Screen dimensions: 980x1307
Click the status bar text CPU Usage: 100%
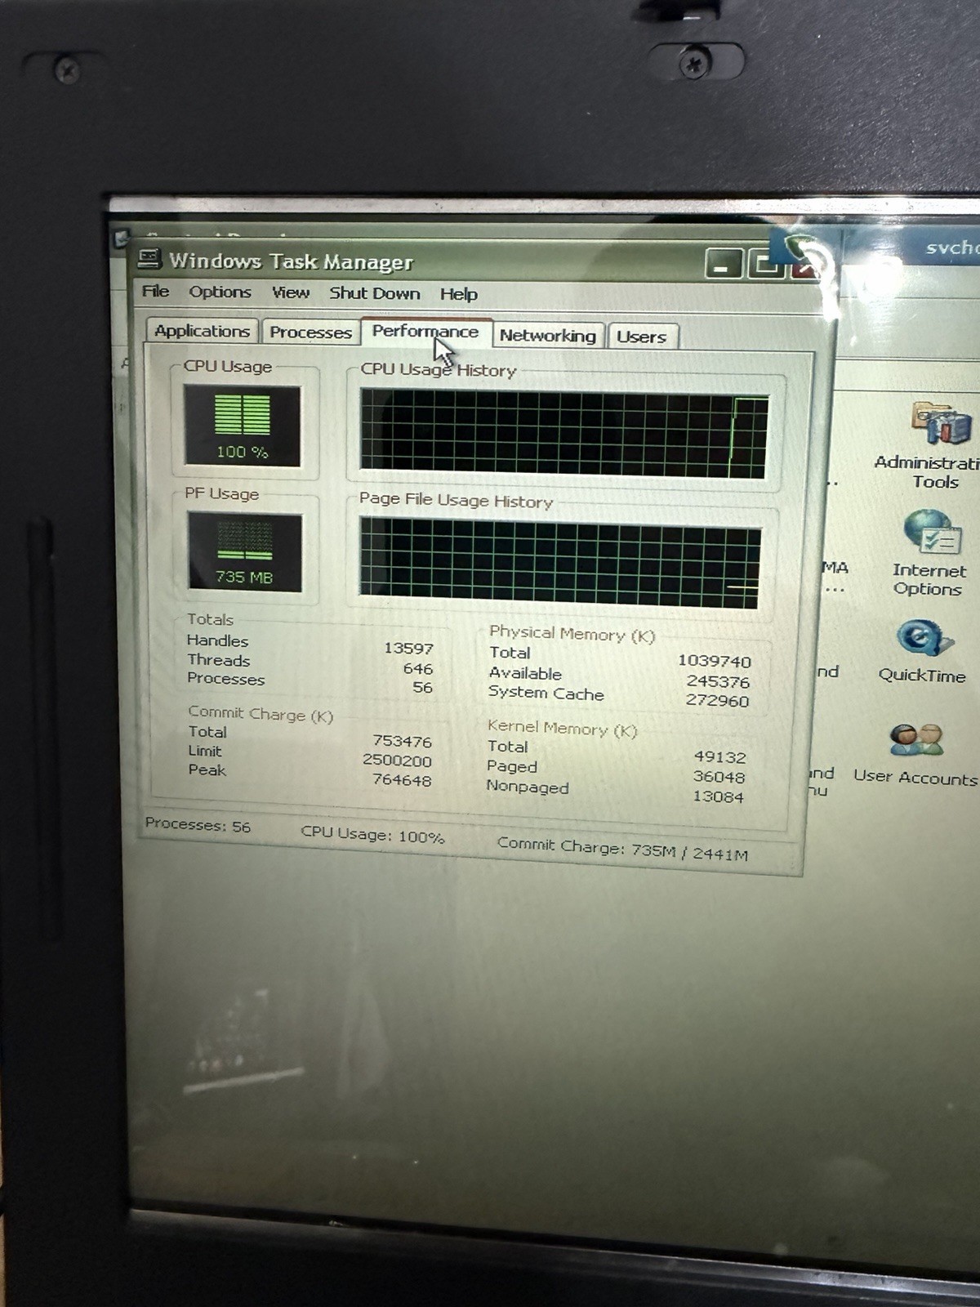click(372, 834)
